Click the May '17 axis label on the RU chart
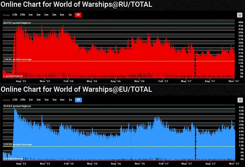The image size is (245, 167). tap(186, 81)
